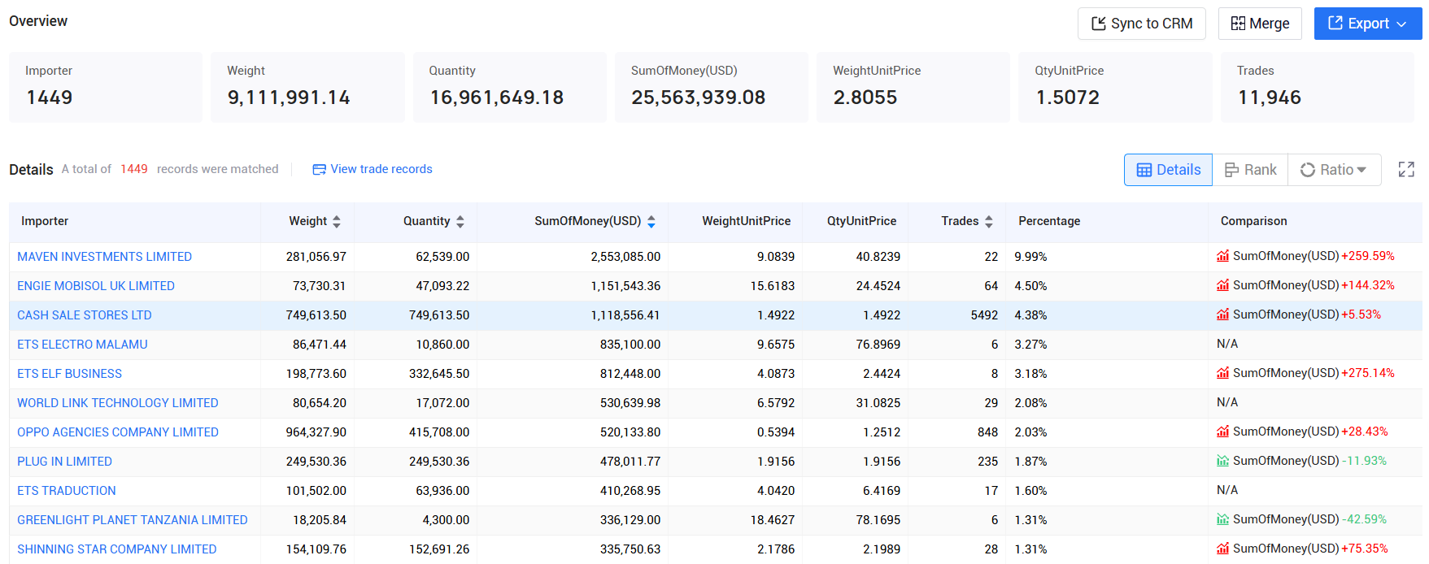Sort by SumOfMoney(USD) column arrows

pos(651,221)
